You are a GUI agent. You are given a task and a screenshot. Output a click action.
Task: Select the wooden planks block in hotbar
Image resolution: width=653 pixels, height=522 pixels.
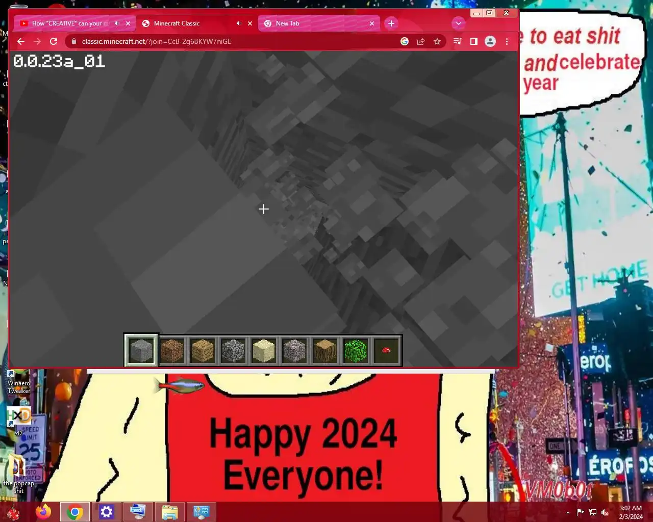click(x=203, y=351)
